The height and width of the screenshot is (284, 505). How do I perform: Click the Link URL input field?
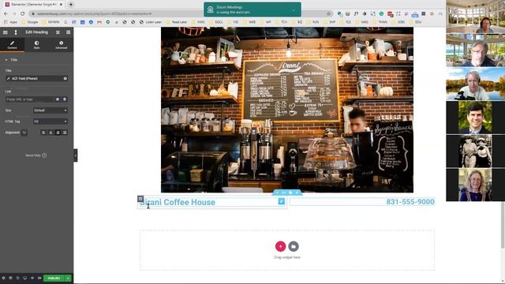pos(30,99)
